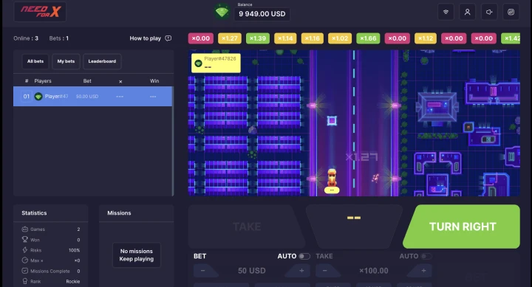Click the yellow ×1.12 history chip

point(426,38)
